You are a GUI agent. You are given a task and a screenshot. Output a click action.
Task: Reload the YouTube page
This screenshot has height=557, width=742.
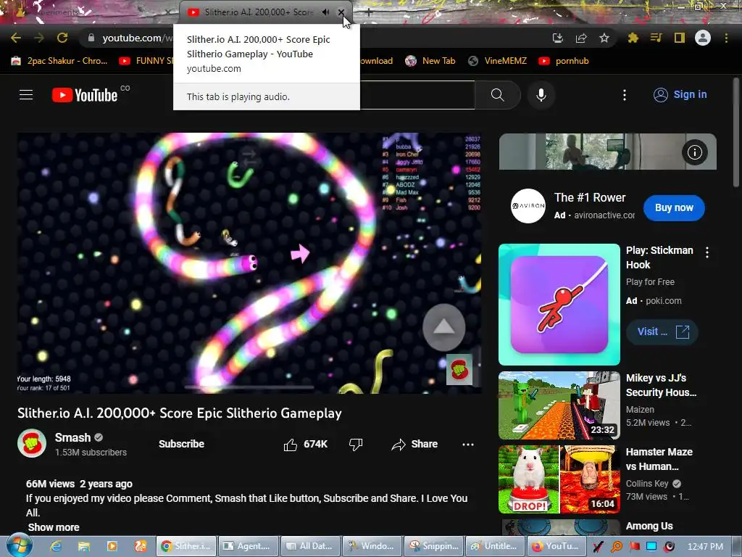pos(62,38)
